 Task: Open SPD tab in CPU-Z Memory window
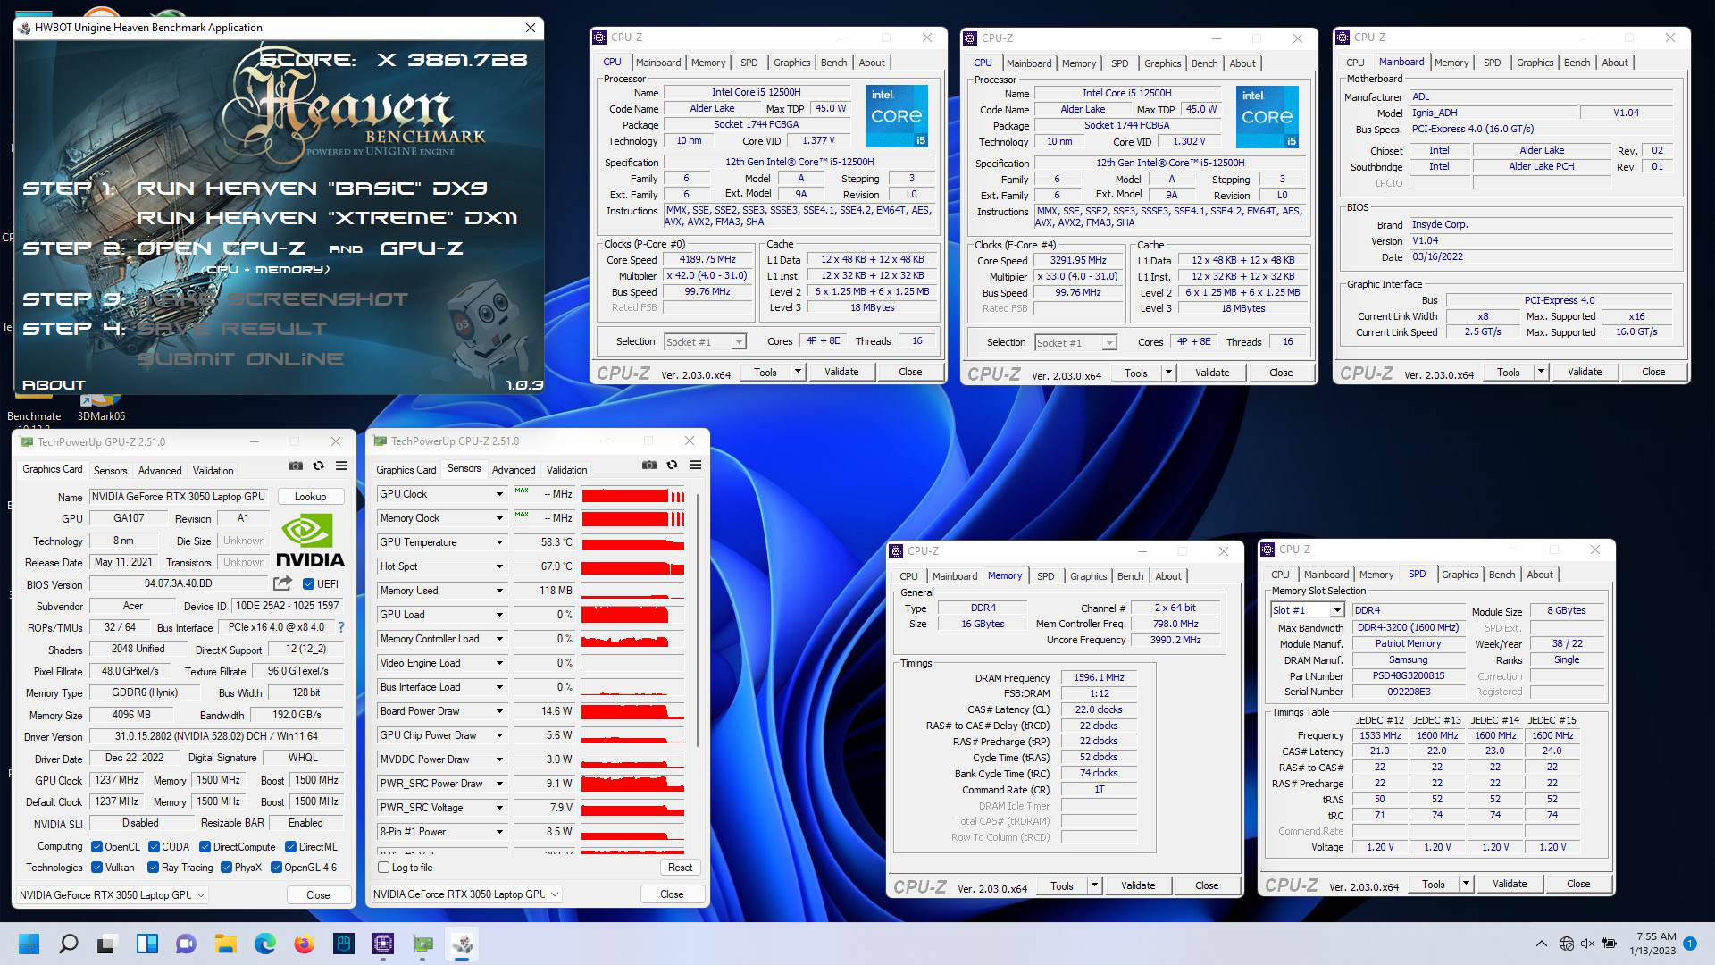coord(1045,576)
